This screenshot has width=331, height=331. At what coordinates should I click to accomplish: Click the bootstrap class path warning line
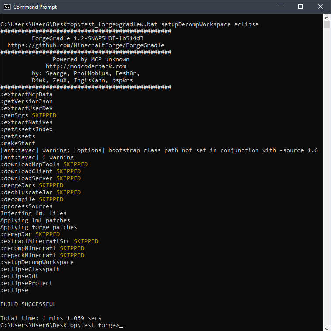159,150
